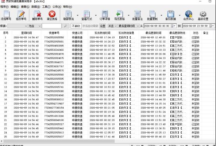Open the 包含 condition dropdown
The width and height of the screenshot is (216, 146).
35,26
